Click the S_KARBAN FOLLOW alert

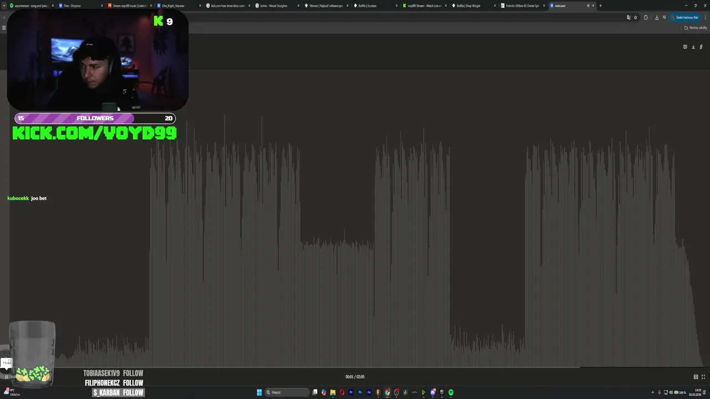point(118,392)
